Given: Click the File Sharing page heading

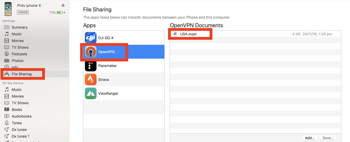Looking at the screenshot, I should (97, 9).
